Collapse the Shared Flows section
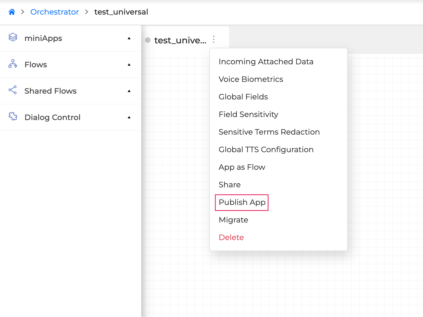The height and width of the screenshot is (317, 423). (x=129, y=91)
